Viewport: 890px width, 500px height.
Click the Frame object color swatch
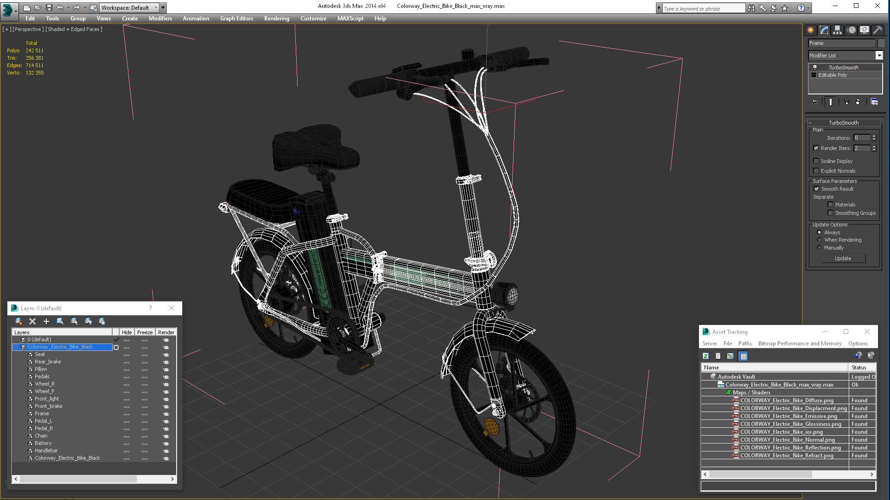coord(881,43)
